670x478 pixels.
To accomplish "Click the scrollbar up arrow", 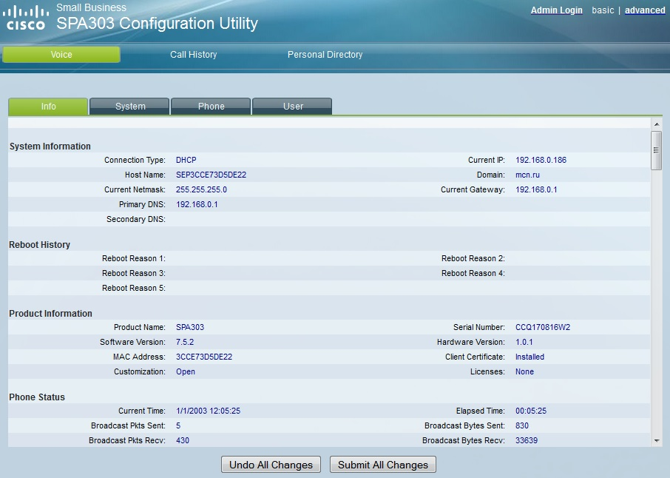I will pos(657,124).
